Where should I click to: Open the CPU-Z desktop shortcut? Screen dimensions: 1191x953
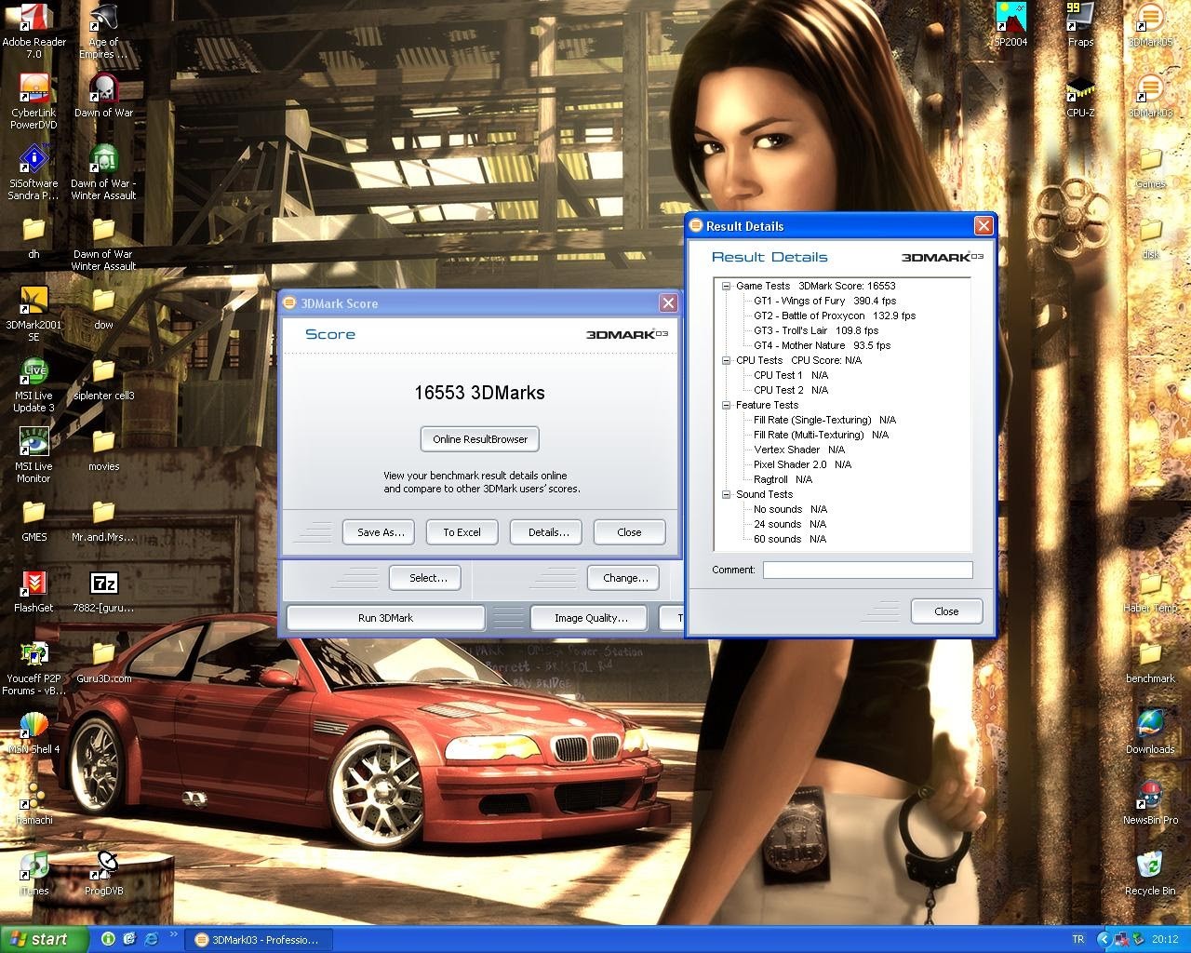coord(1079,91)
